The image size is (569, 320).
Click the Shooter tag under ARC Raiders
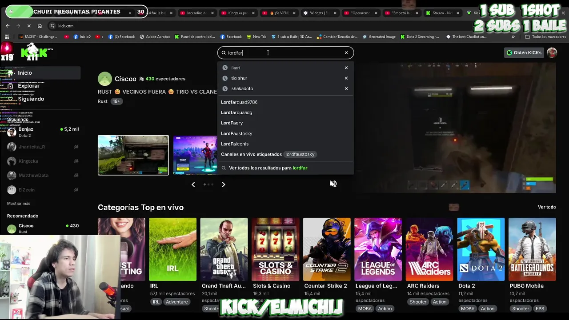tap(418, 302)
